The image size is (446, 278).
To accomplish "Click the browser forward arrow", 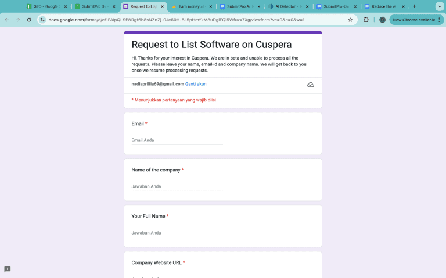I will point(18,20).
